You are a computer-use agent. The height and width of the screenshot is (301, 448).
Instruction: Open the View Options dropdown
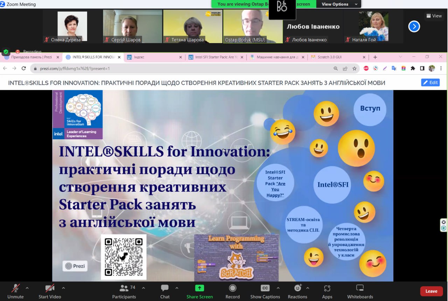pos(339,4)
